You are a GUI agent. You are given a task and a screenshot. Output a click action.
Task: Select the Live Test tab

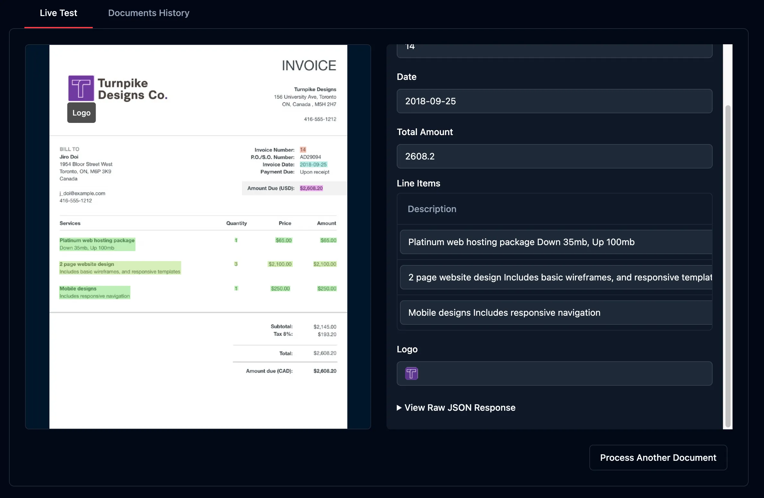click(x=58, y=13)
